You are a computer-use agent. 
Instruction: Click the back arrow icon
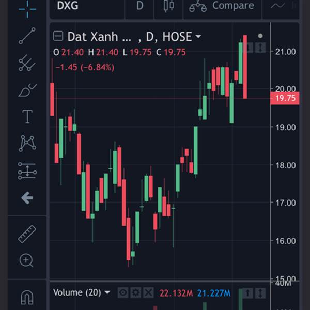tap(27, 198)
